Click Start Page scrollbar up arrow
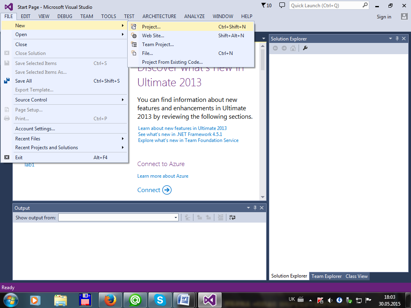This screenshot has height=308, width=411. point(262,46)
